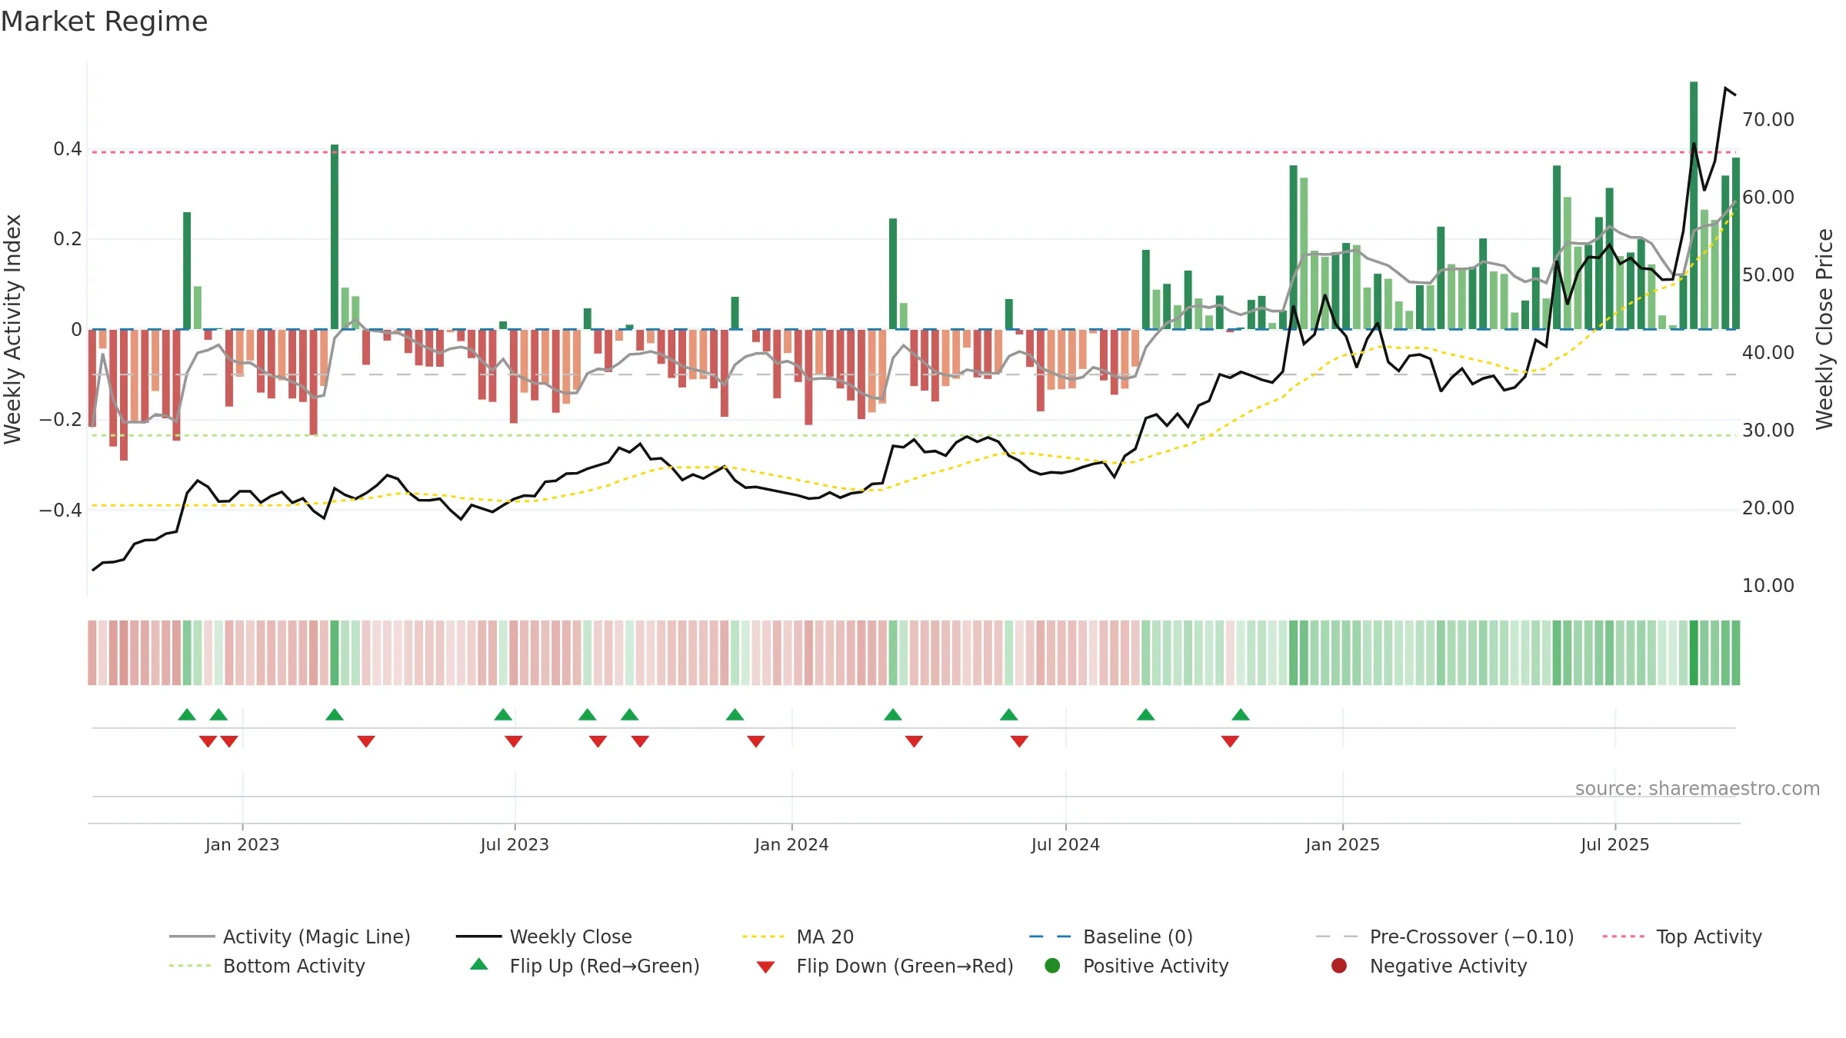Click the tallest green activity bar near August 2025
This screenshot has width=1846, height=1038.
point(1694,205)
